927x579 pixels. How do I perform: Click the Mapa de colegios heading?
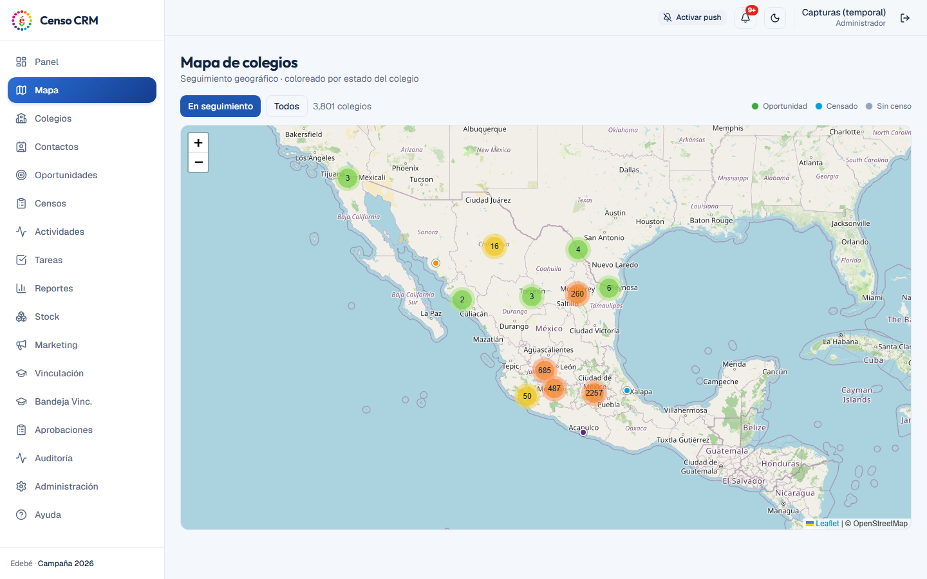click(x=239, y=62)
